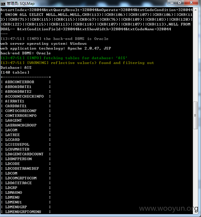Click the scrollbar up arrow
201x217 pixels.
(196, 10)
